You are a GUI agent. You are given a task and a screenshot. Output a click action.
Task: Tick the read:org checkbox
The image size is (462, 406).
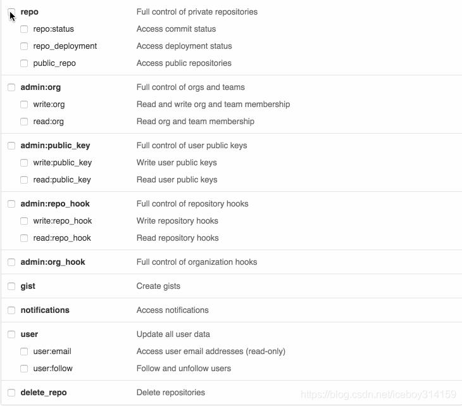pos(24,122)
